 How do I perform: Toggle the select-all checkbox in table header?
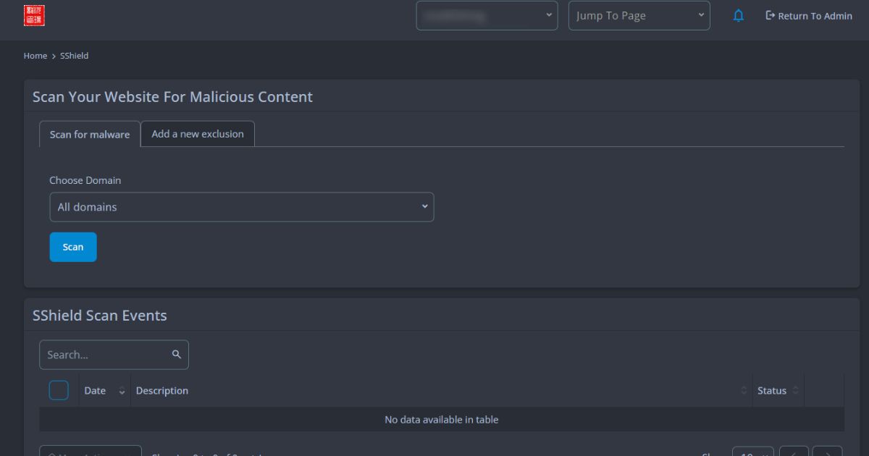[59, 391]
